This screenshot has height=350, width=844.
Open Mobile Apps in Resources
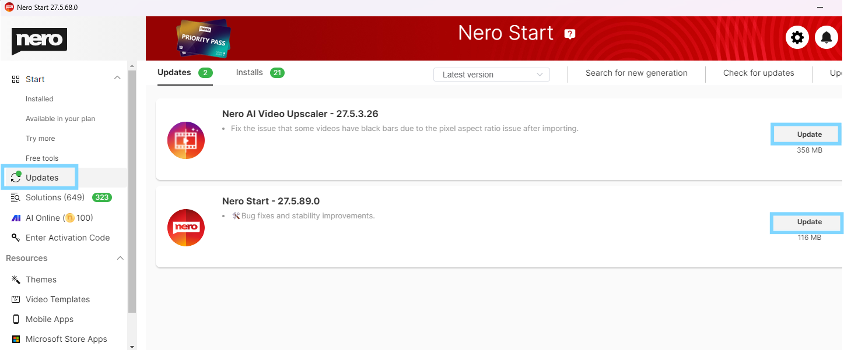pos(50,319)
